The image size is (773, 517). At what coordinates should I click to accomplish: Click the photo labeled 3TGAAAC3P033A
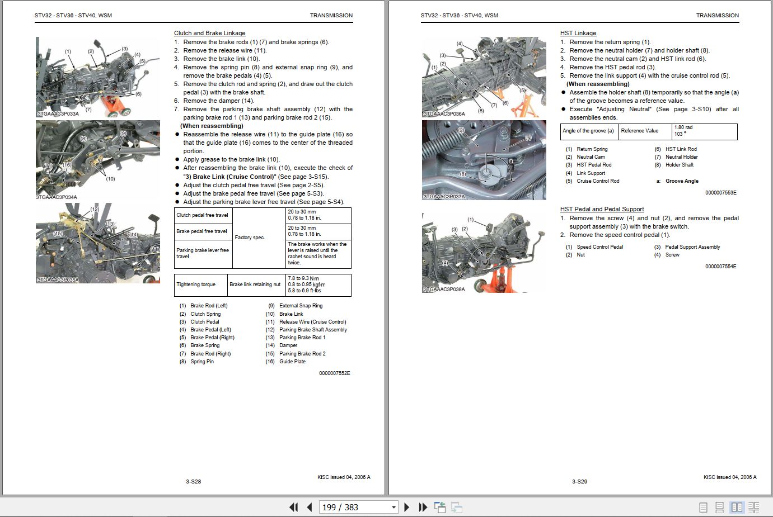point(97,77)
